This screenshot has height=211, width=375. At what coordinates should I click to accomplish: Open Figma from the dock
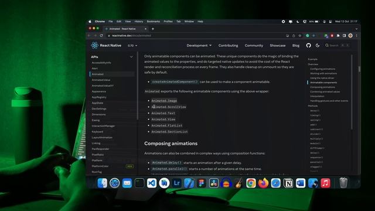point(202,183)
